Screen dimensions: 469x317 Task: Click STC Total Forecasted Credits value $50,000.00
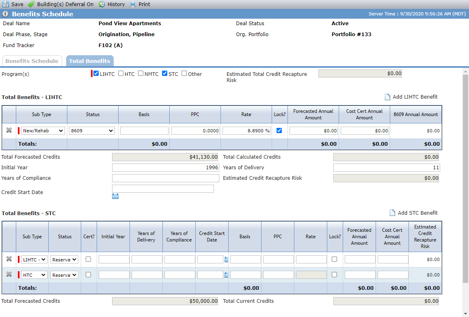click(x=165, y=301)
